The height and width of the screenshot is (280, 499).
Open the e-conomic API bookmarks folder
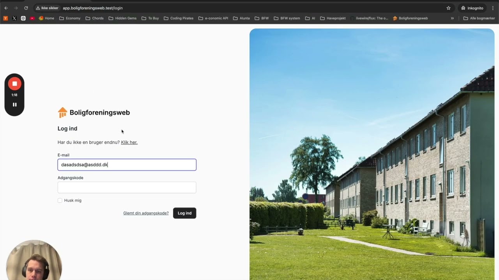213,18
